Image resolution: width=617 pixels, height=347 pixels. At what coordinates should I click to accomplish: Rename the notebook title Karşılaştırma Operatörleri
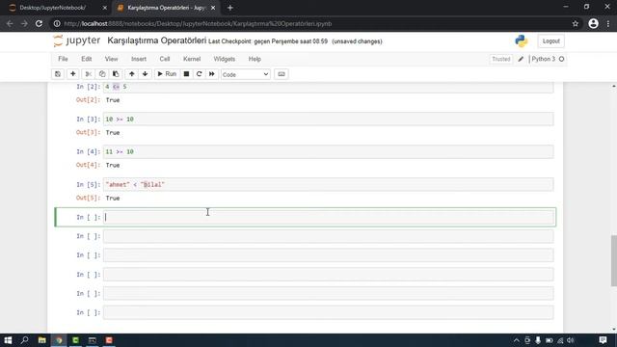156,40
